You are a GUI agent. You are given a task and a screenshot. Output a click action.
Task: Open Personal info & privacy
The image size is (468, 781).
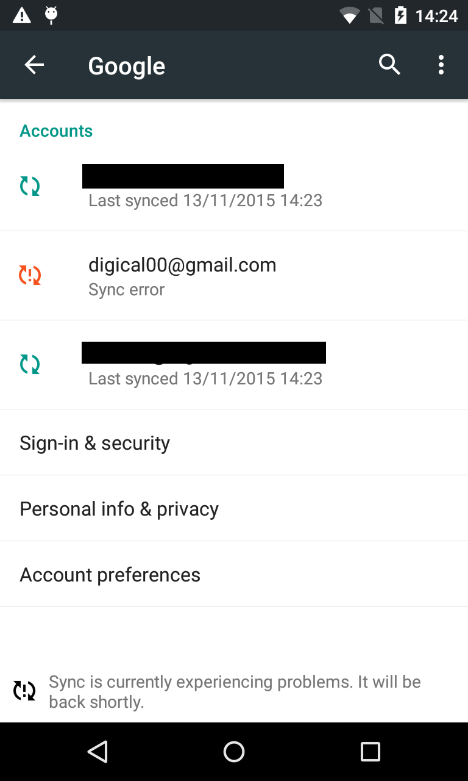pos(119,509)
